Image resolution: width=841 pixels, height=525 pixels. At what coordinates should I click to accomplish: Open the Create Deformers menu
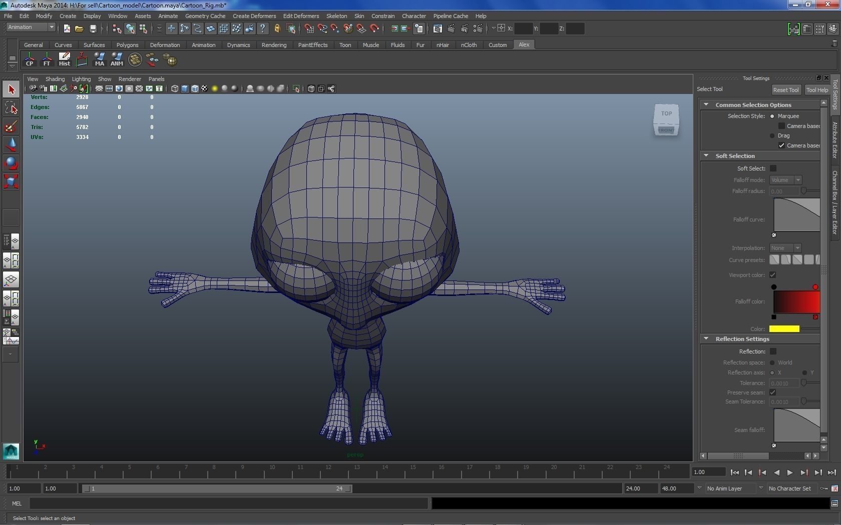254,16
